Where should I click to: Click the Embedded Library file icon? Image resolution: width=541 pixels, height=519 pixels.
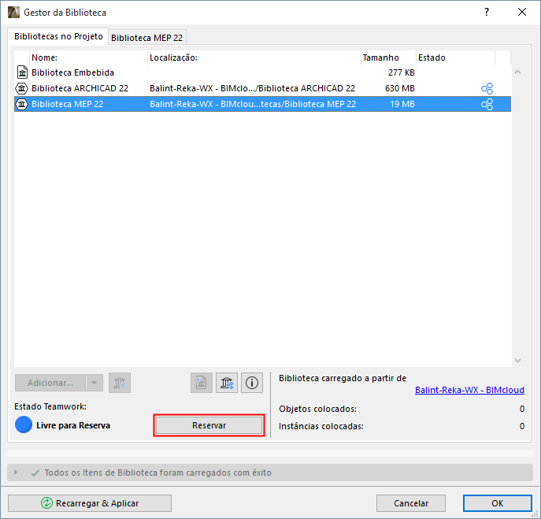(22, 72)
